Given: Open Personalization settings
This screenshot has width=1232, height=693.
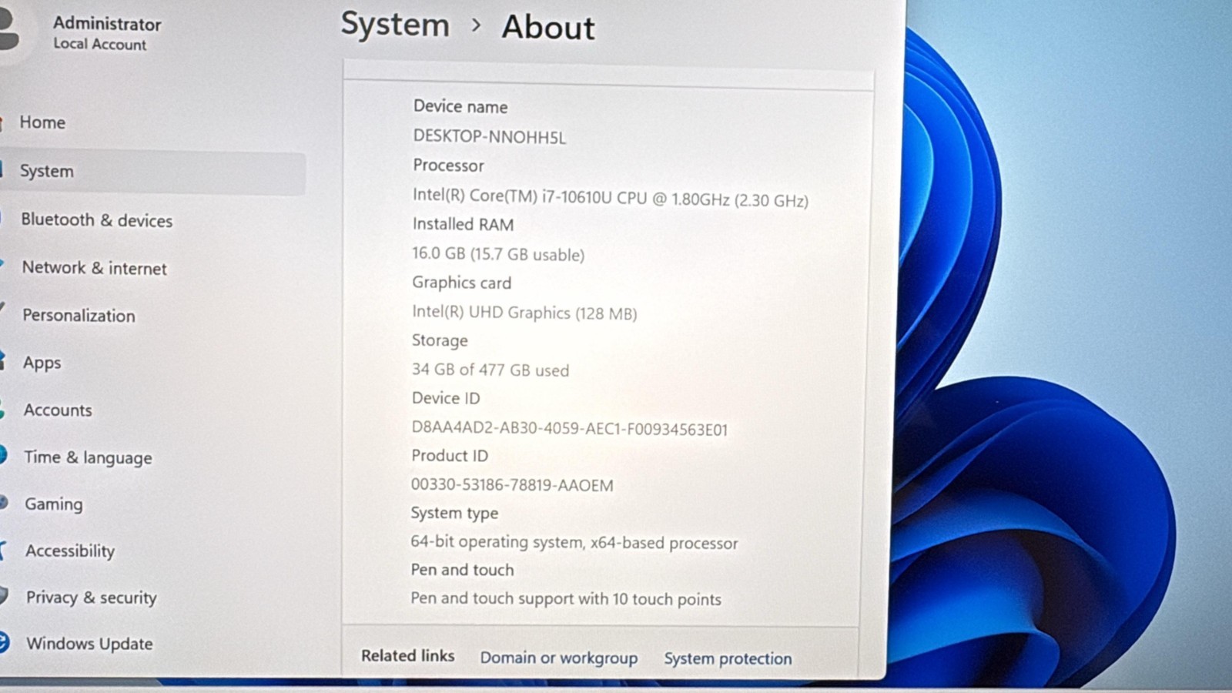Looking at the screenshot, I should click(79, 316).
